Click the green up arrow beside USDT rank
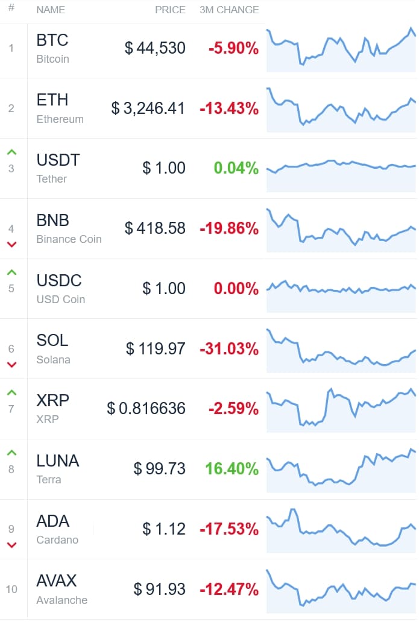Image resolution: width=419 pixels, height=622 pixels. [12, 152]
